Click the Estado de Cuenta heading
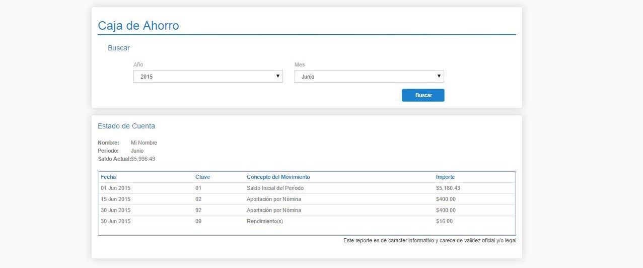Image resolution: width=643 pixels, height=268 pixels. (126, 126)
